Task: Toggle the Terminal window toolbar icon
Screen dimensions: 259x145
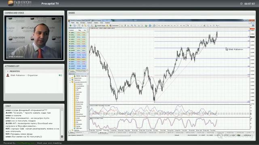Action: (89, 25)
